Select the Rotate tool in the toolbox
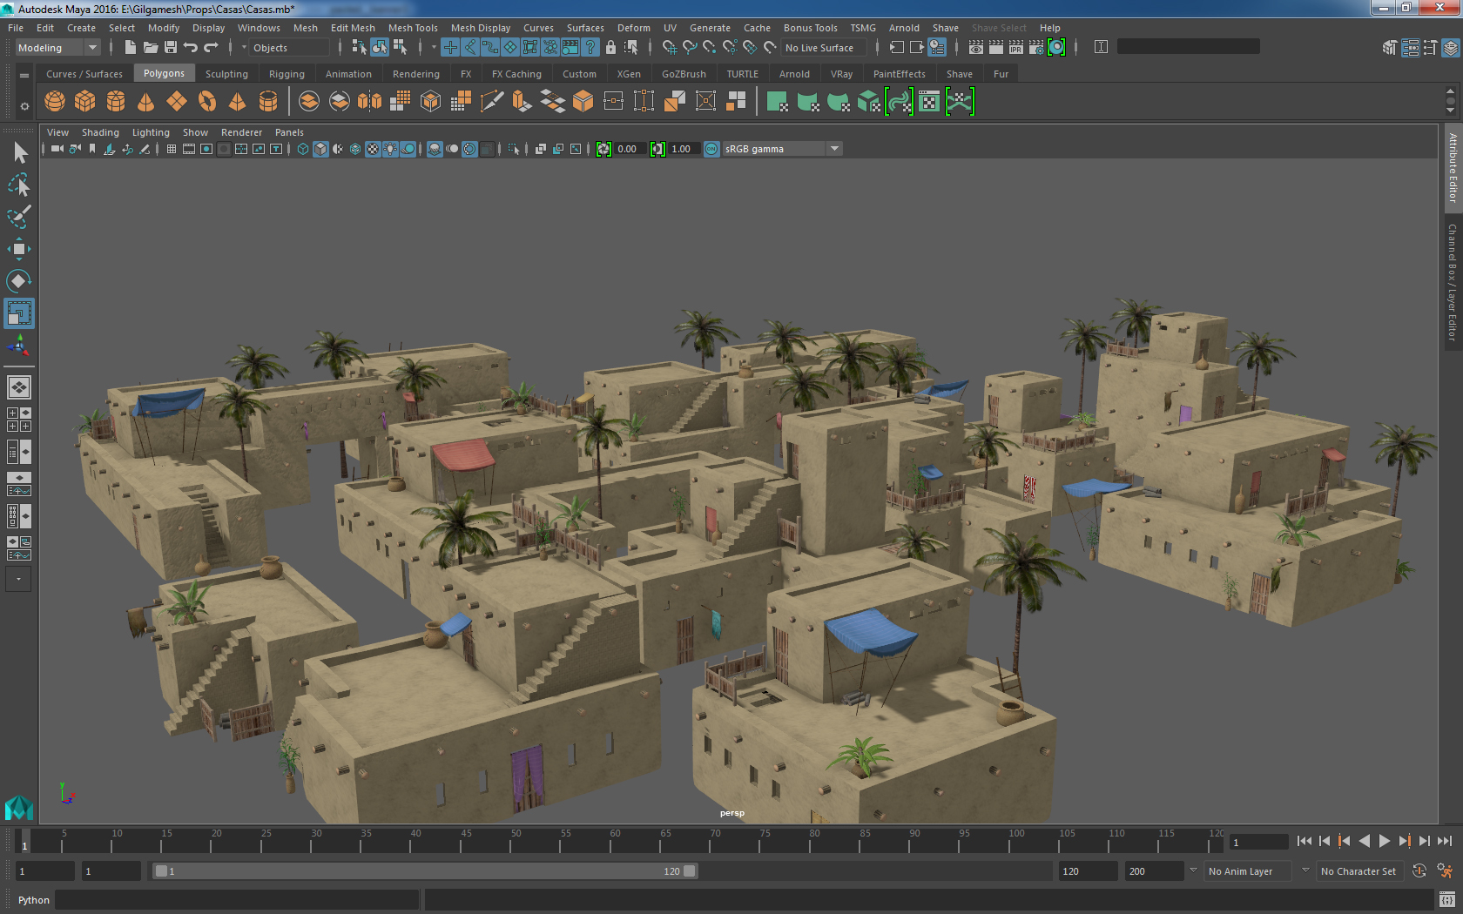This screenshot has width=1463, height=914. click(x=18, y=281)
